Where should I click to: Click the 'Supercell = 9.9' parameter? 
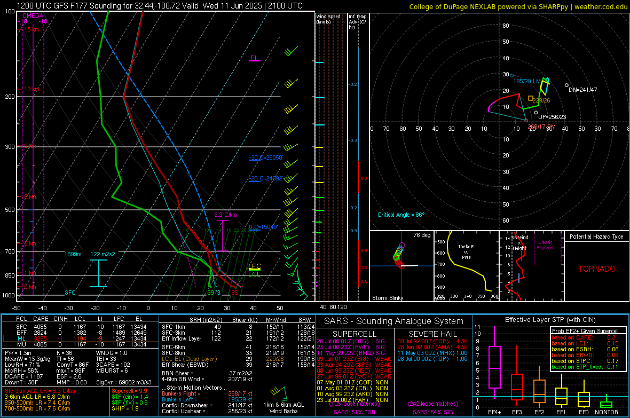129,391
